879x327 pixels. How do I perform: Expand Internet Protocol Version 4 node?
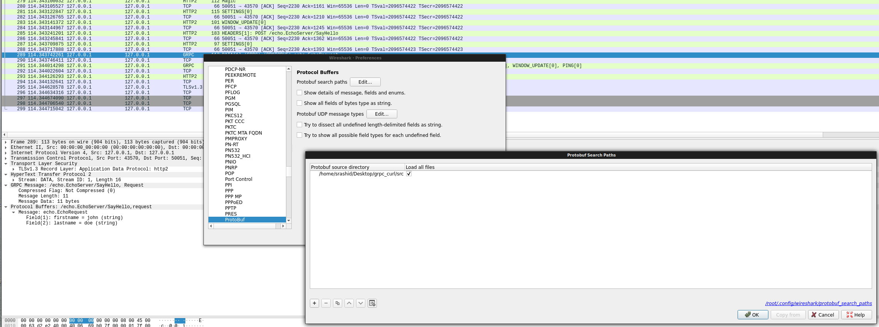[x=6, y=153]
